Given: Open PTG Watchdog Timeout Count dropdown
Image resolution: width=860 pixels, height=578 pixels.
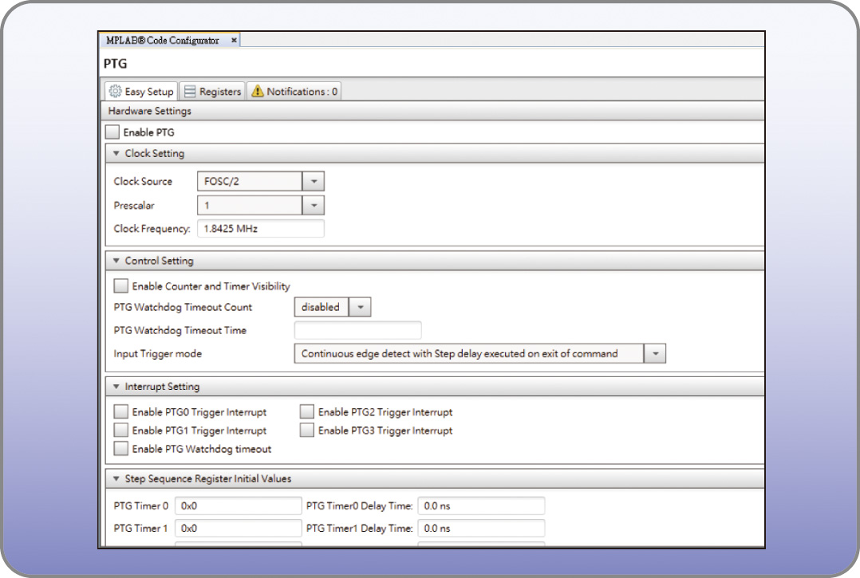Looking at the screenshot, I should point(360,307).
